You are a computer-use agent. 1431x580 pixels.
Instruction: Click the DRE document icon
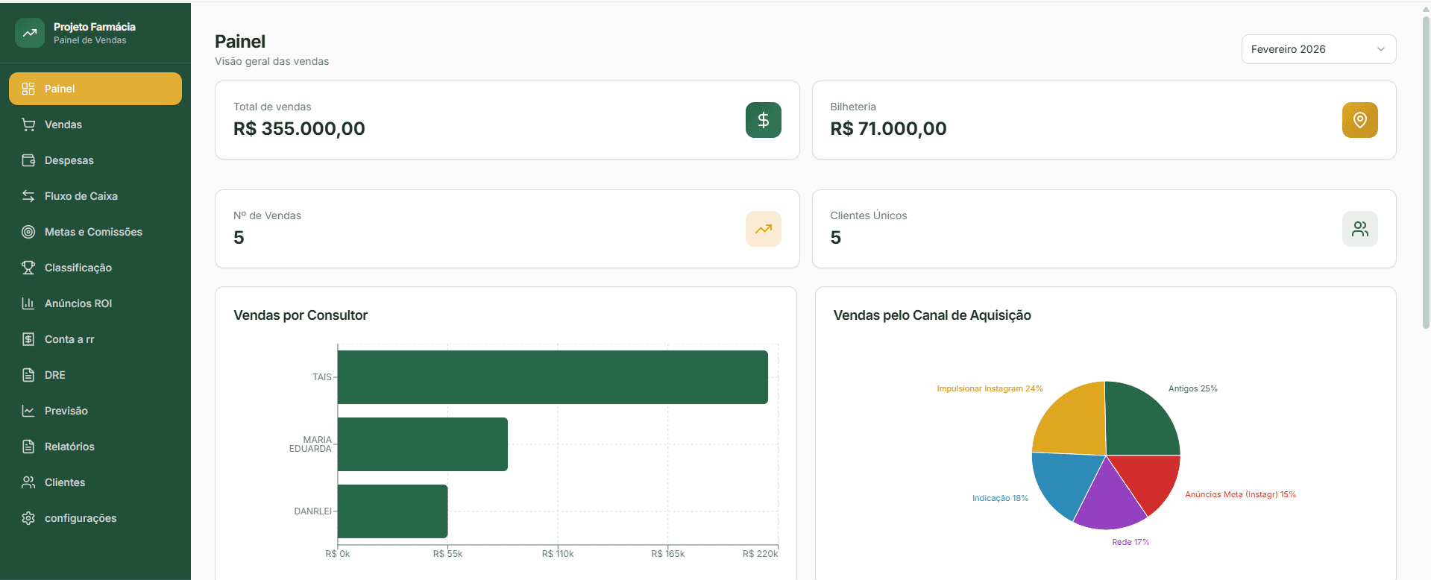click(x=28, y=375)
